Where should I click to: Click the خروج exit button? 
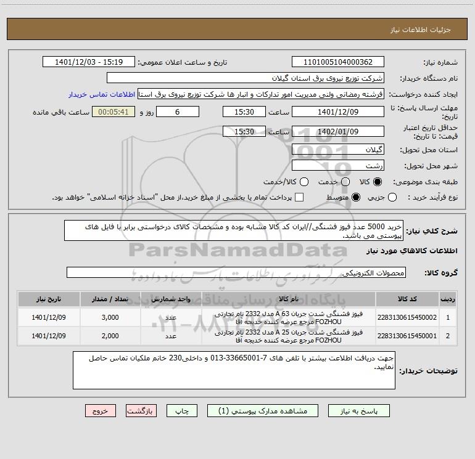(101, 411)
